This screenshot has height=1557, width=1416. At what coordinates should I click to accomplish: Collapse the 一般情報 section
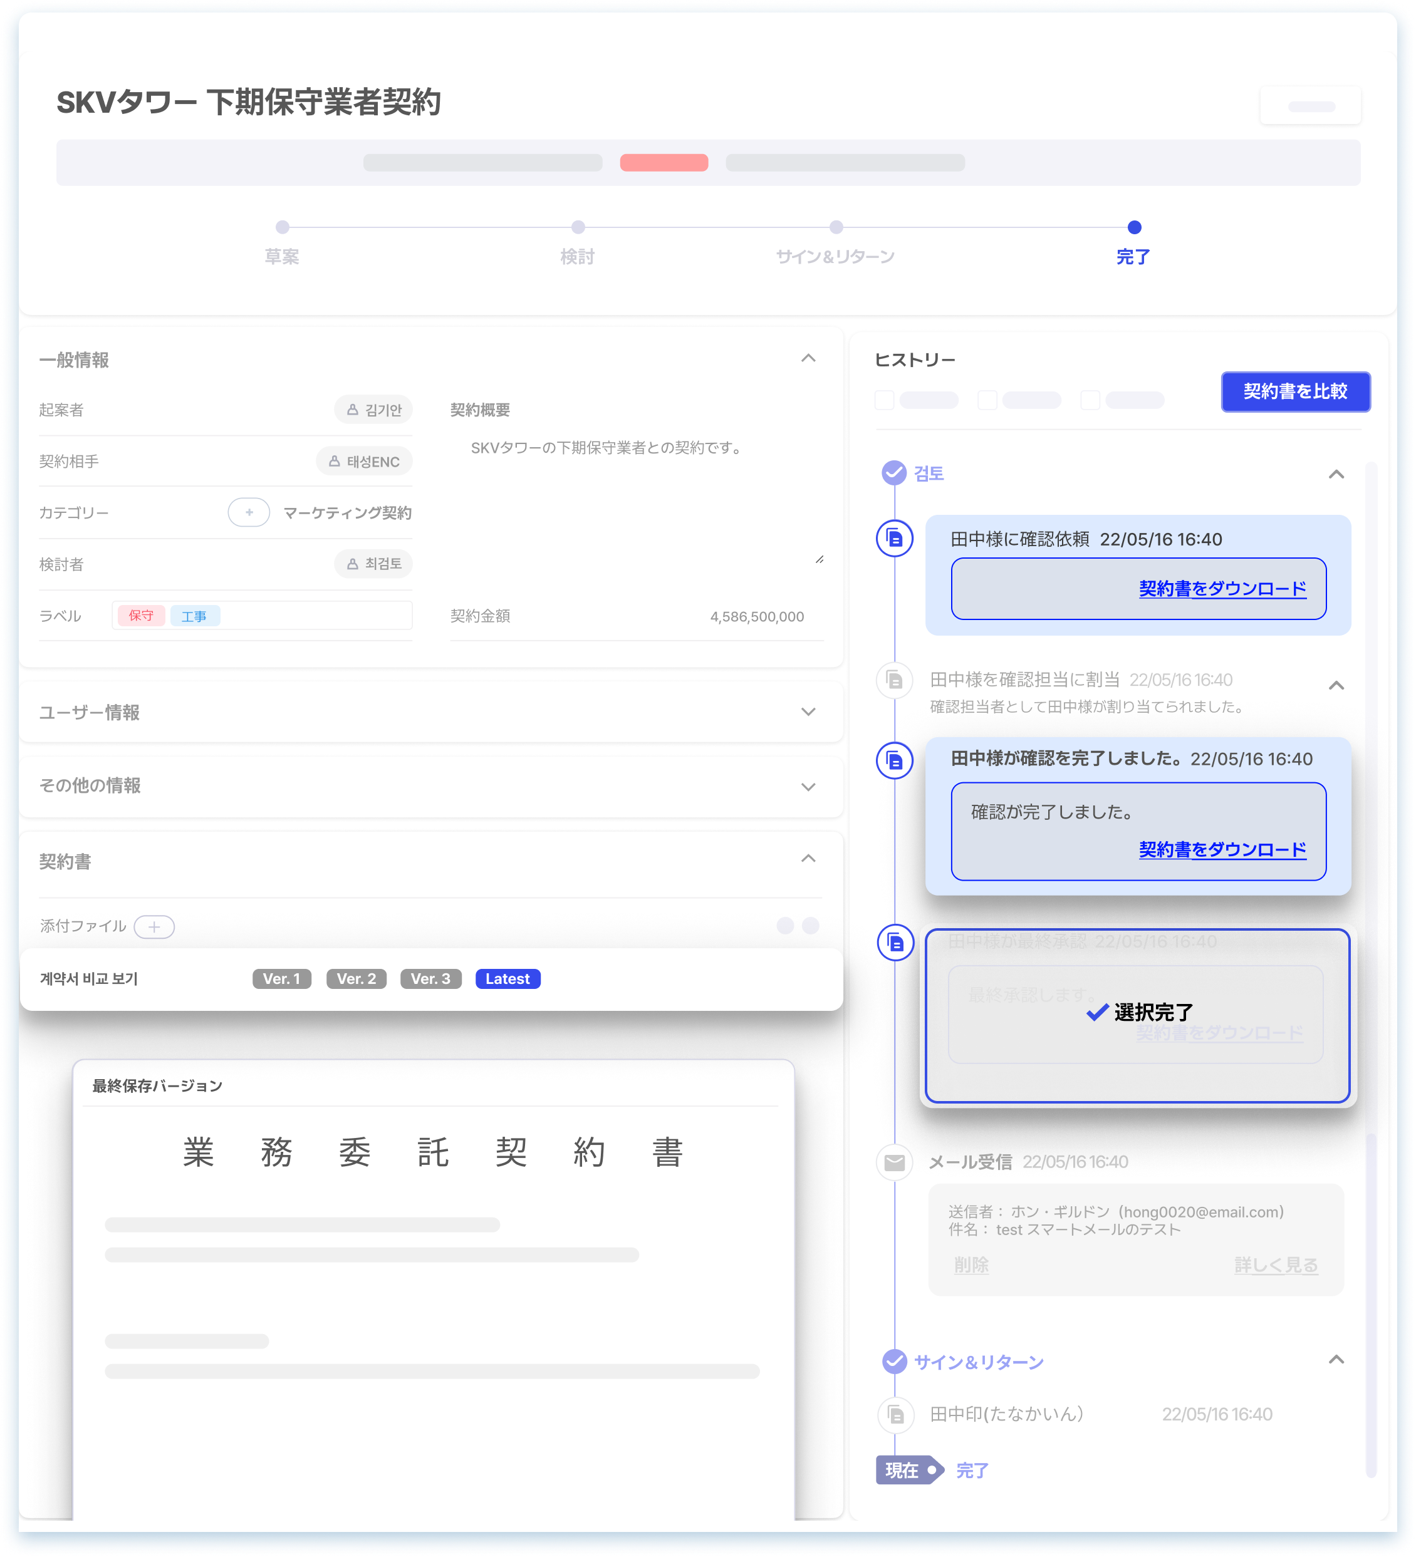pyautogui.click(x=808, y=358)
